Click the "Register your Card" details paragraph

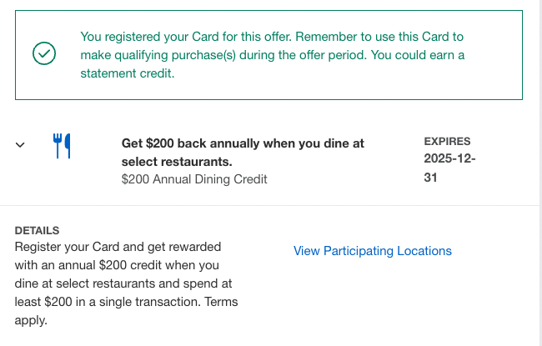[x=127, y=283]
